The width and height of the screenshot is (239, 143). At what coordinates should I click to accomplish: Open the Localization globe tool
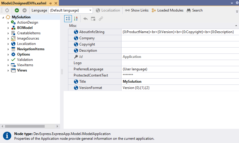point(108,10)
